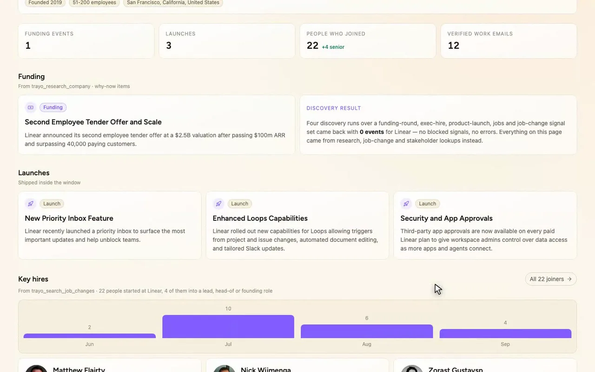The height and width of the screenshot is (372, 595).
Task: Select the Aug bar in Key hires chart
Action: (367, 331)
